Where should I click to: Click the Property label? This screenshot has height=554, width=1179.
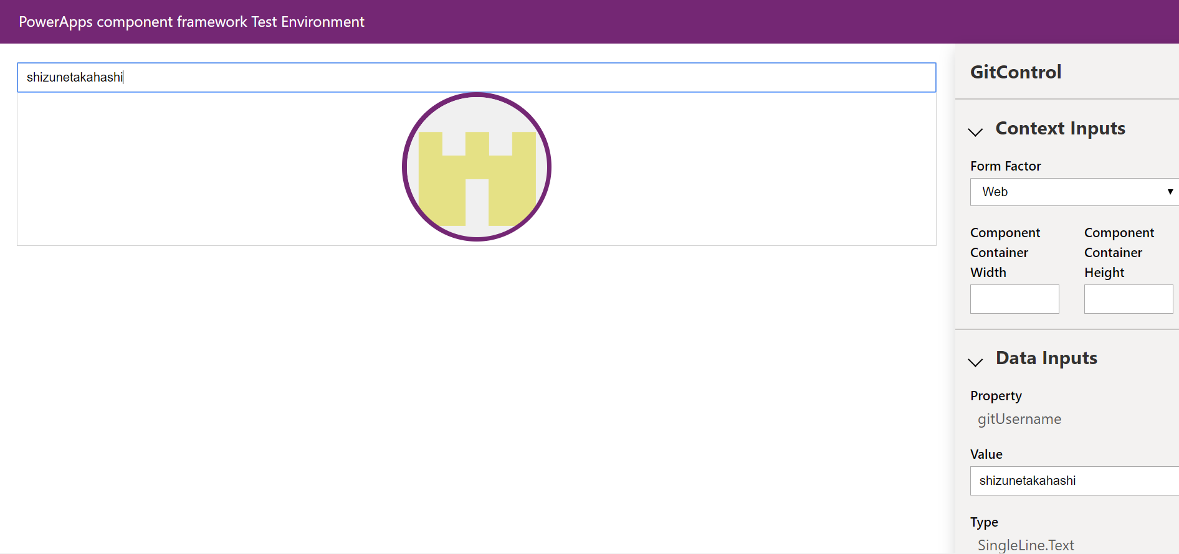point(996,396)
